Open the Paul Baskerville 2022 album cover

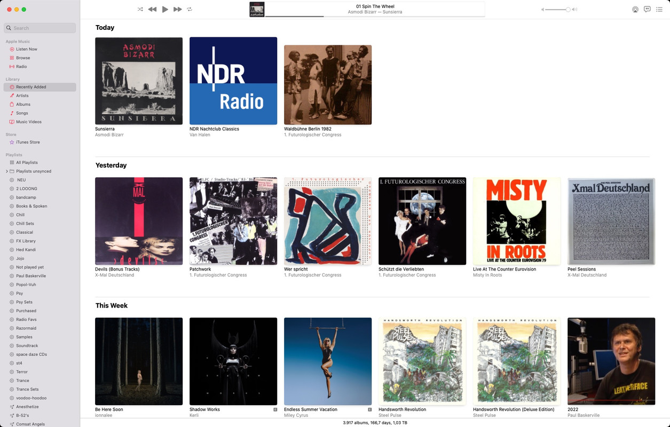click(611, 361)
